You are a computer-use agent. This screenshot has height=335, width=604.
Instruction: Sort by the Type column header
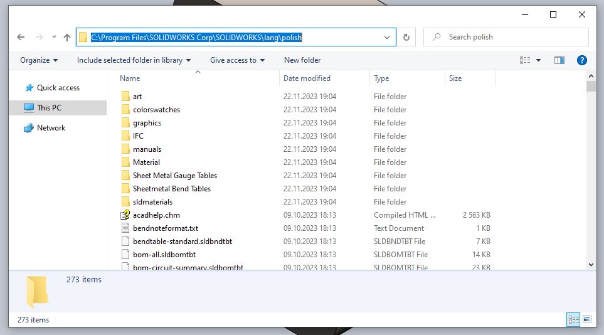click(381, 78)
